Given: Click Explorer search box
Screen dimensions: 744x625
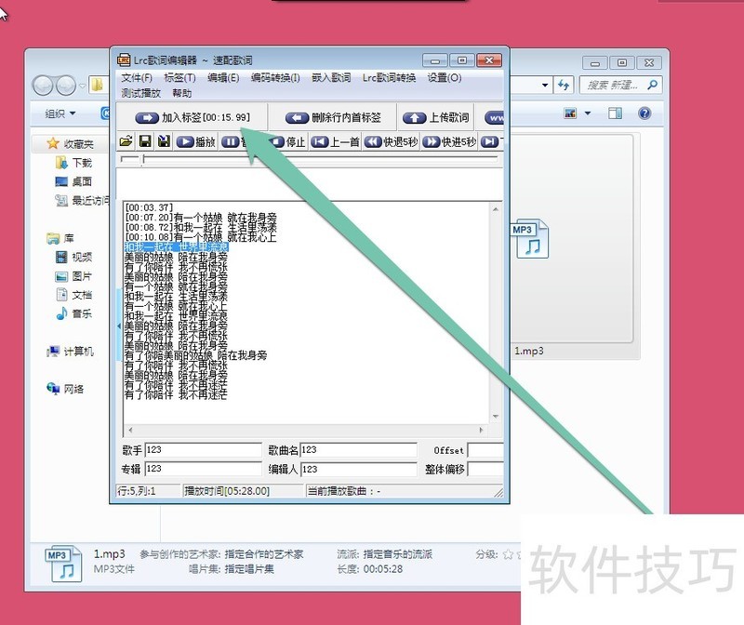Looking at the screenshot, I should pos(619,86).
